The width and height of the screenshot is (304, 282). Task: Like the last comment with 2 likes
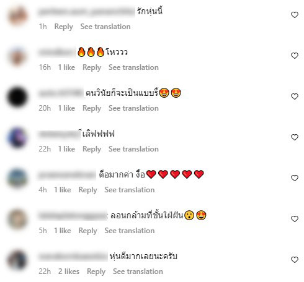(x=295, y=260)
